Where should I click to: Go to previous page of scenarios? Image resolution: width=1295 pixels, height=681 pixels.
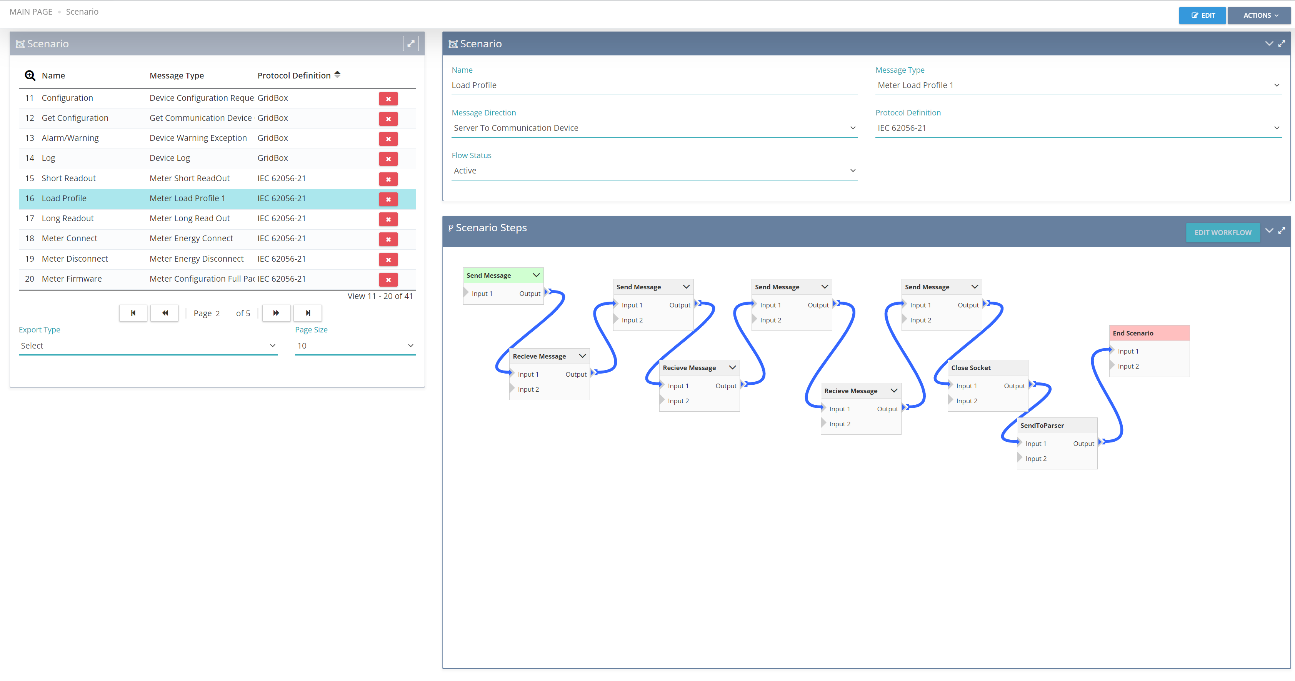(165, 313)
